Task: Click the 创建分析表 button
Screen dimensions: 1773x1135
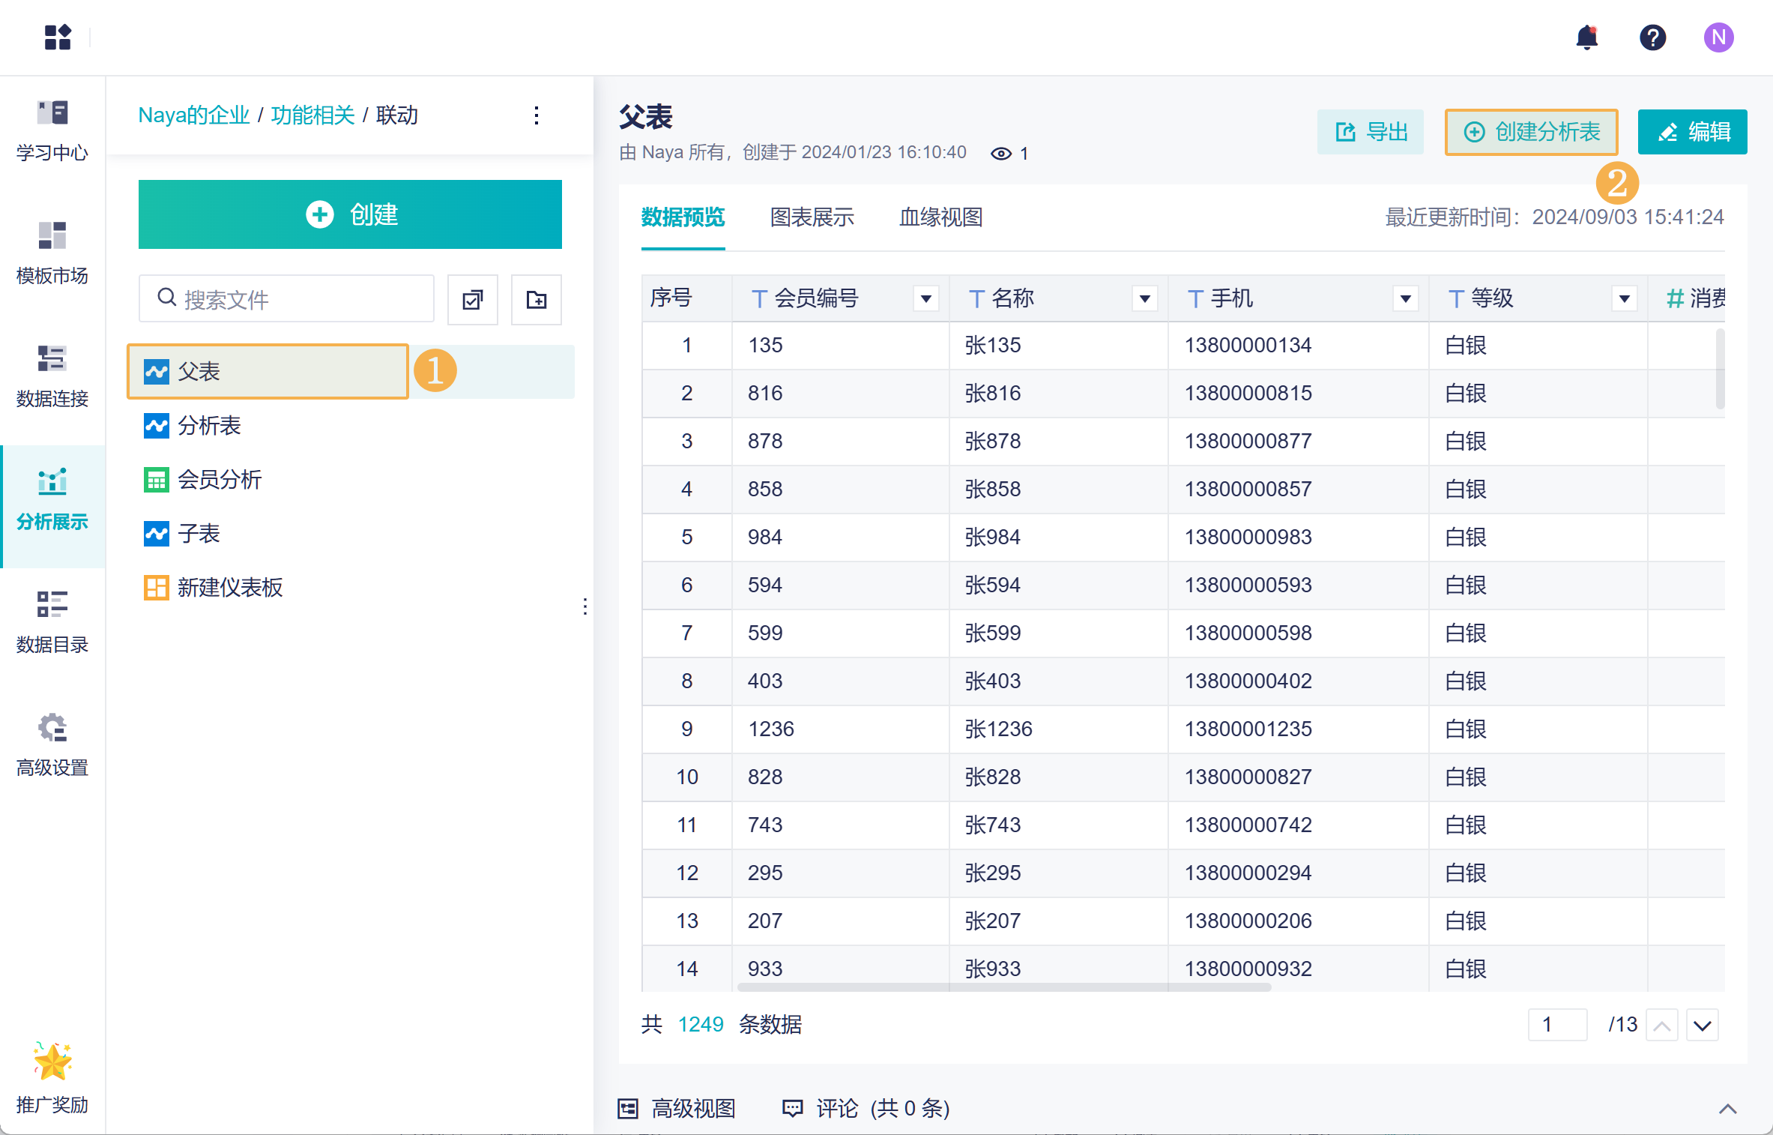Action: 1531,133
